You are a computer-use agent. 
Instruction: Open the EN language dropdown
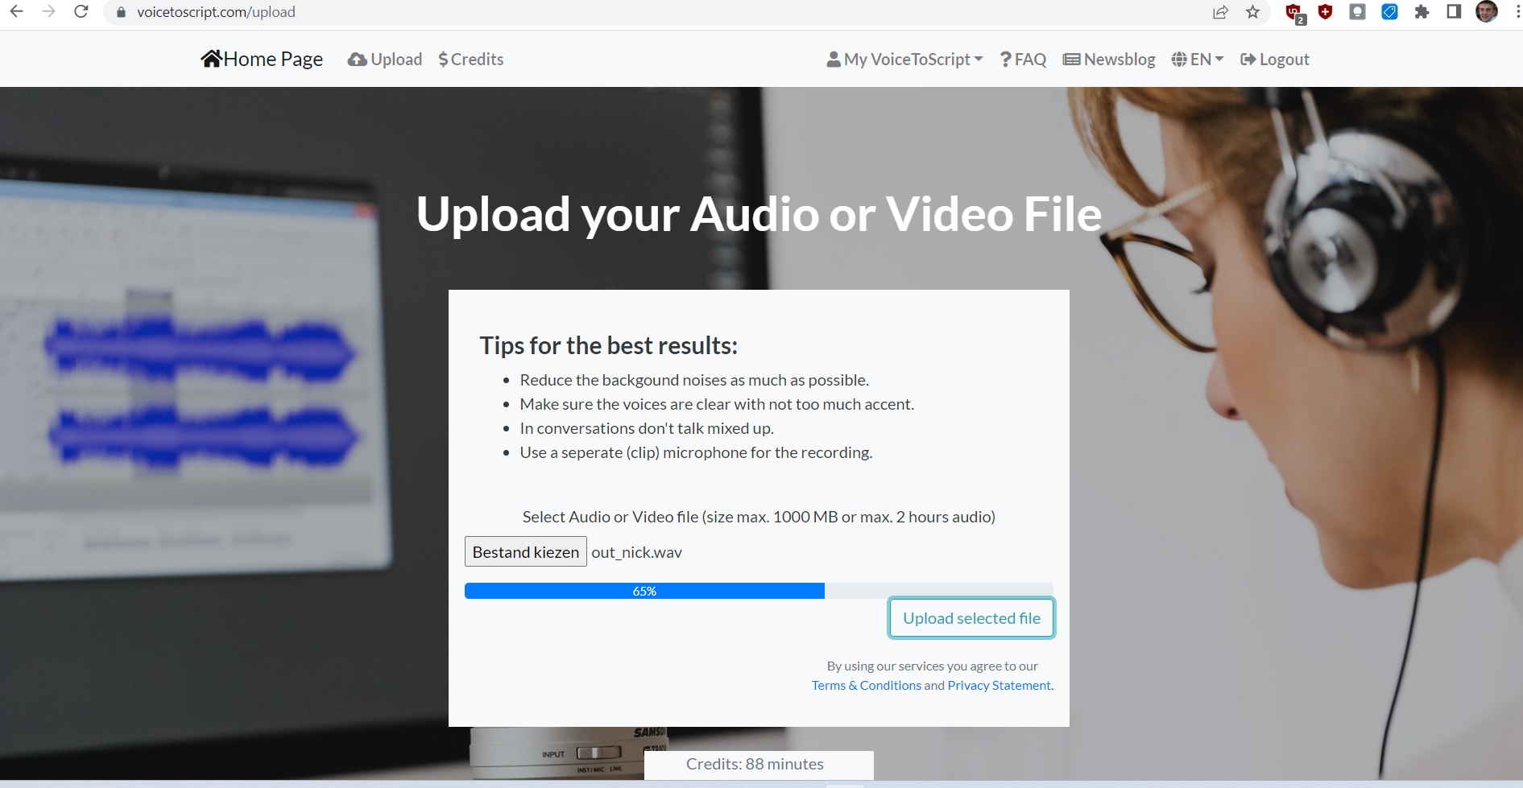(1198, 60)
